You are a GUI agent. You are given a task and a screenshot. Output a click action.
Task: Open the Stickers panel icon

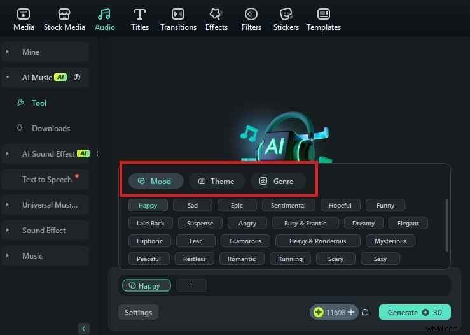click(286, 14)
